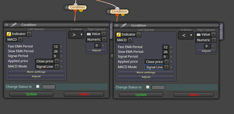Viewport: 234px width, 114px height.
Task: Enable Change Status to checkbox in left panel
Action: [x=38, y=87]
